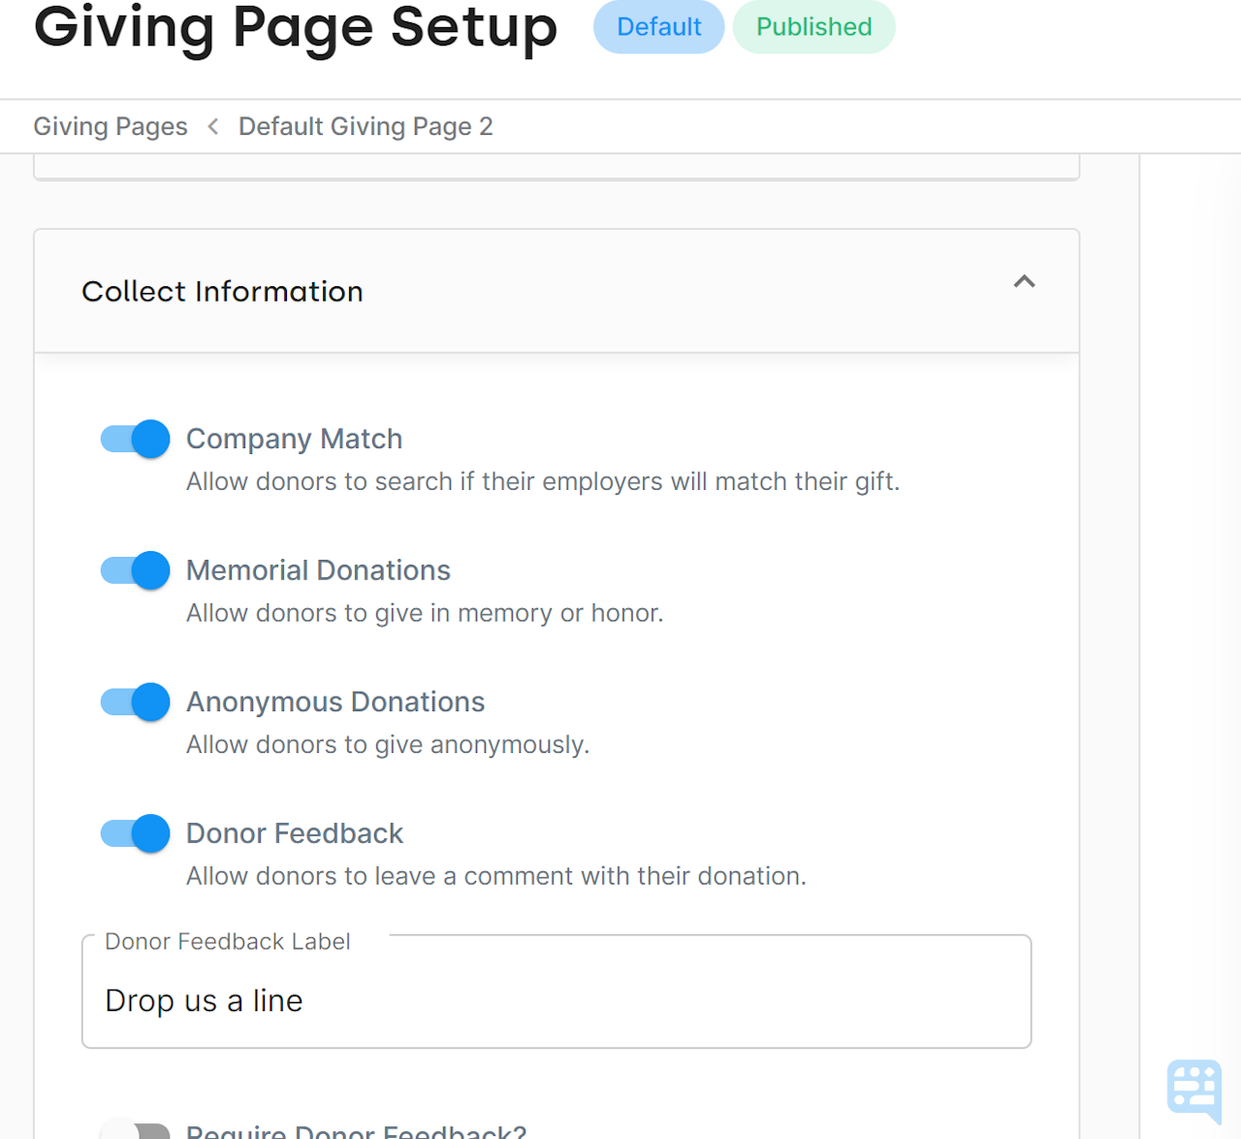Turn off Memorial Donations

pos(134,570)
